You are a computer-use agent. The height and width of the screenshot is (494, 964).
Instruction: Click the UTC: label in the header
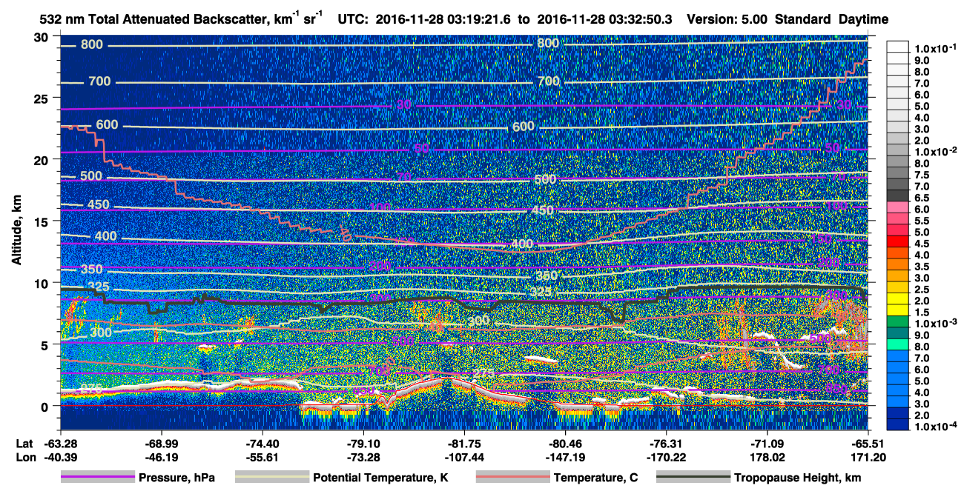(353, 19)
